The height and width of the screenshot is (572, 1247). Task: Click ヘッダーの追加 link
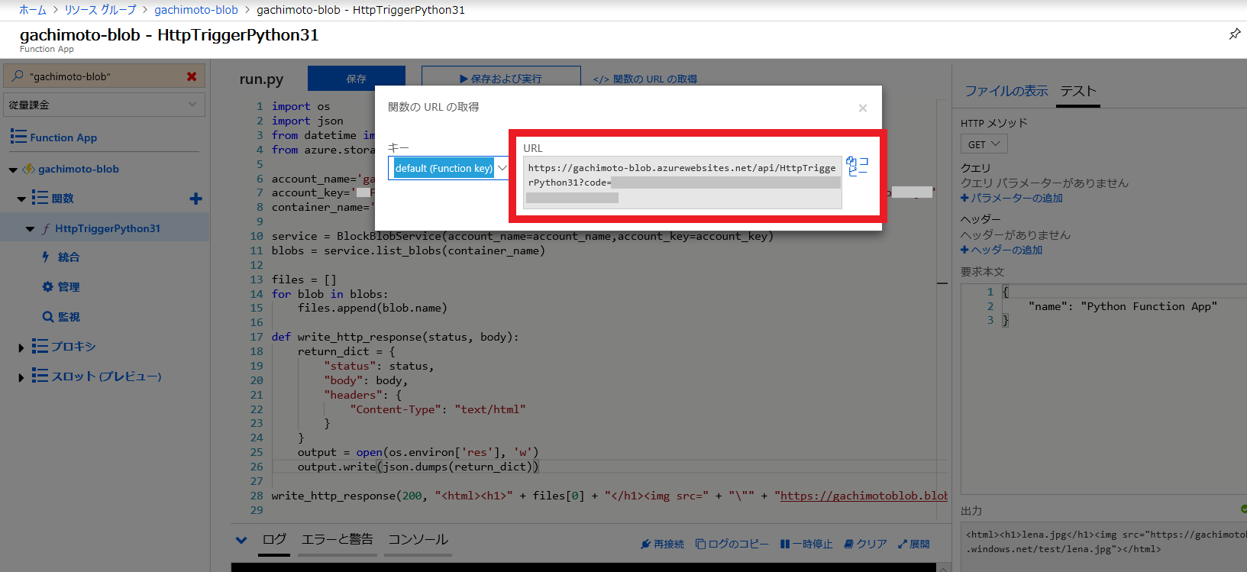click(x=1001, y=250)
